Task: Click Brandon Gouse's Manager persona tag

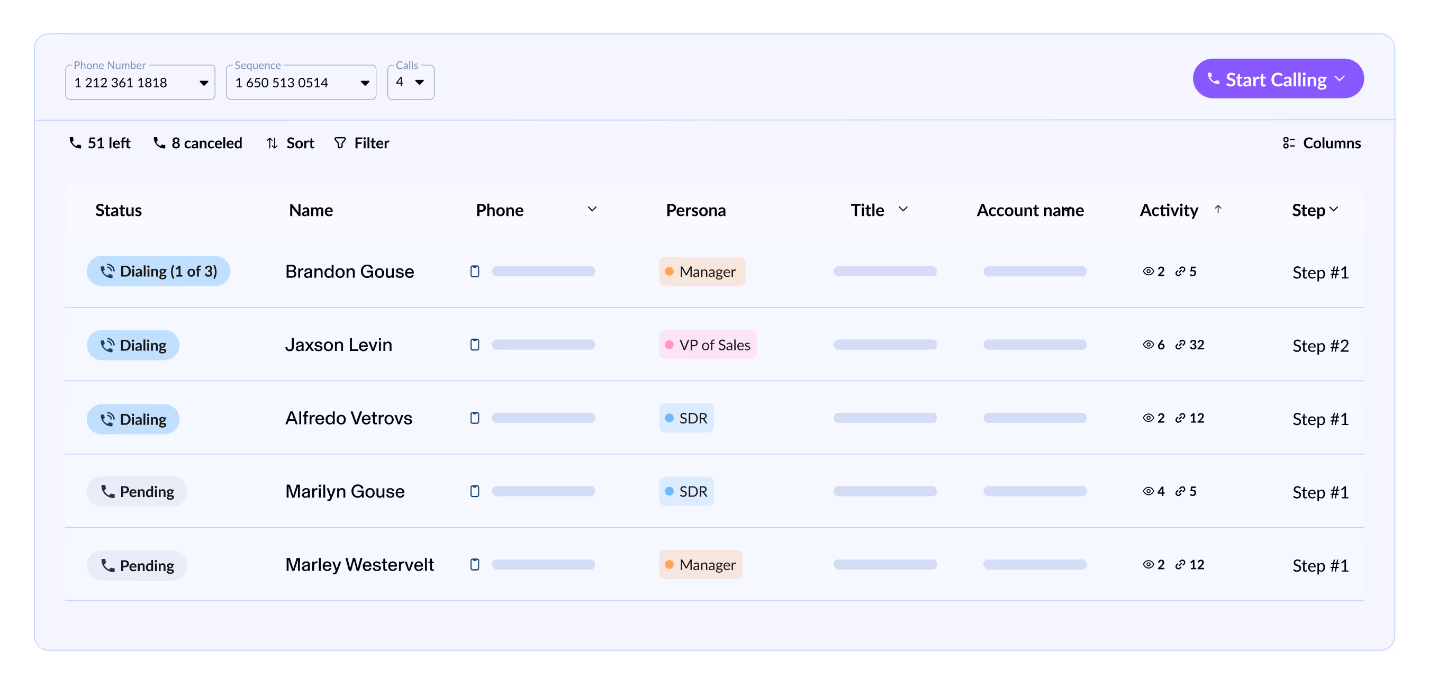Action: (x=702, y=272)
